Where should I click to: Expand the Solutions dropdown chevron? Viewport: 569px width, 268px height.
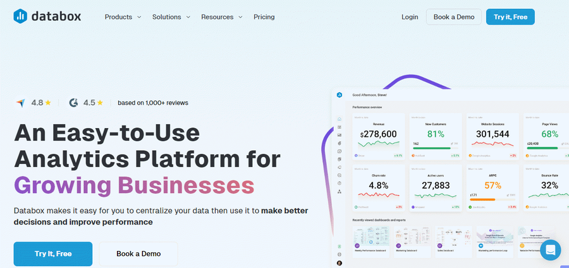click(188, 17)
